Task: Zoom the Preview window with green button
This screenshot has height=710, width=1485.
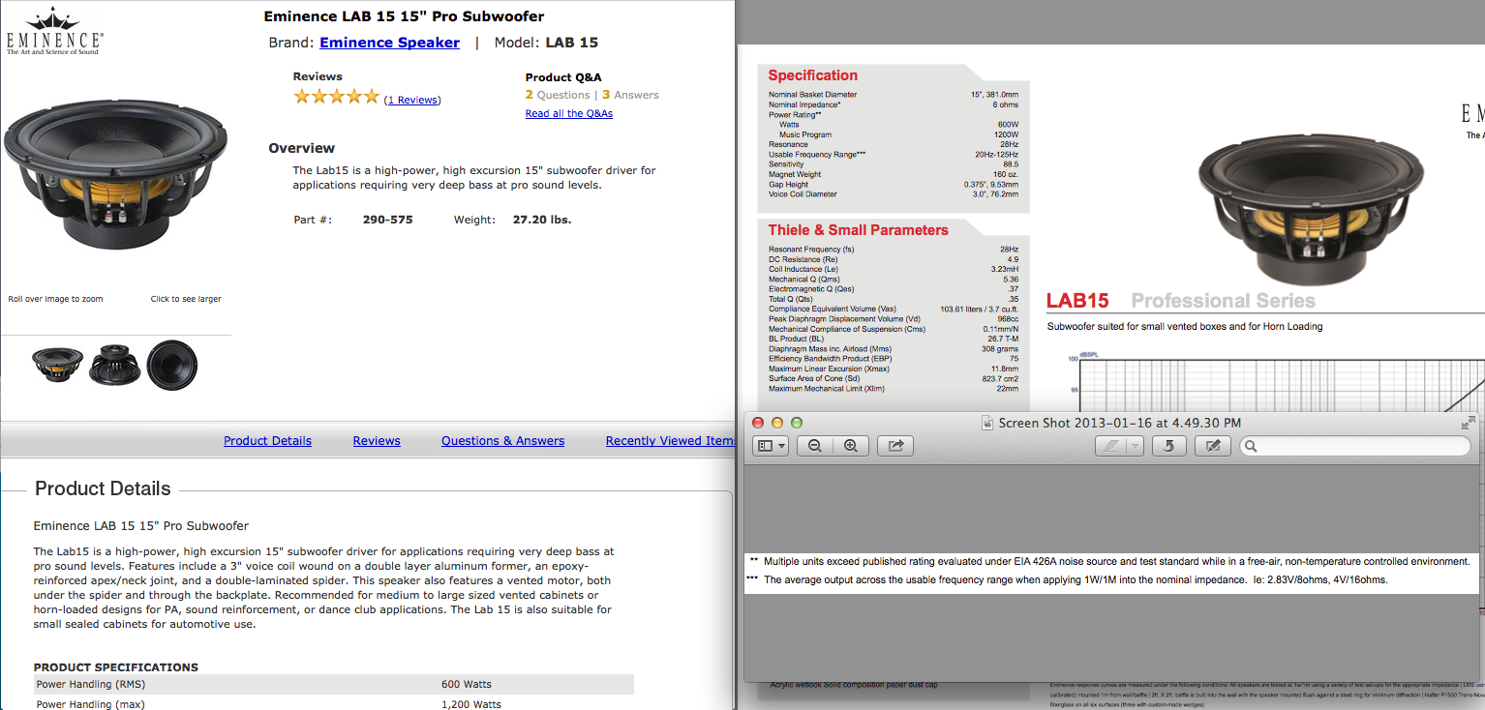Action: click(x=797, y=423)
